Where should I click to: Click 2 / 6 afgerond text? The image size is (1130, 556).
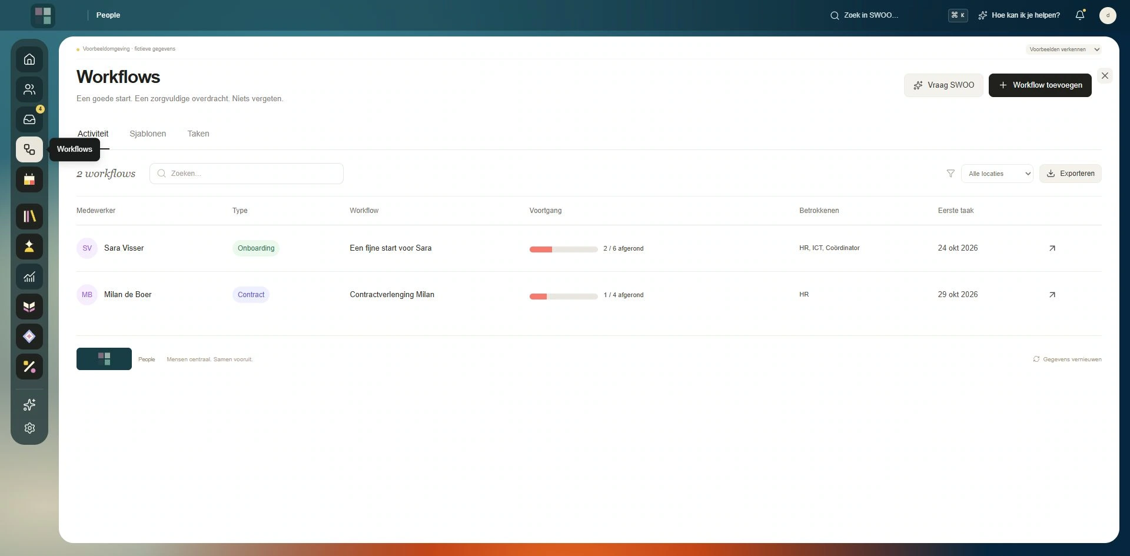[623, 249]
